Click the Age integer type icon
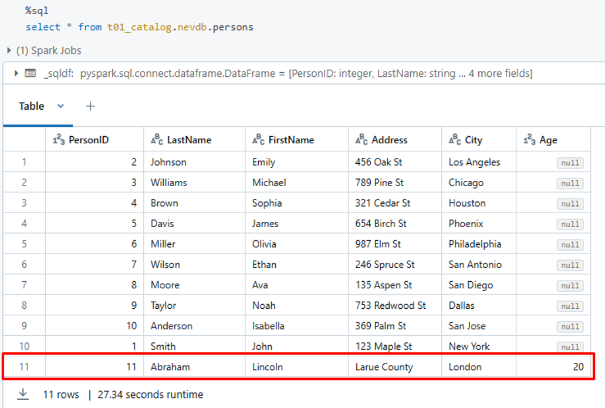Image resolution: width=605 pixels, height=408 pixels. tap(529, 140)
